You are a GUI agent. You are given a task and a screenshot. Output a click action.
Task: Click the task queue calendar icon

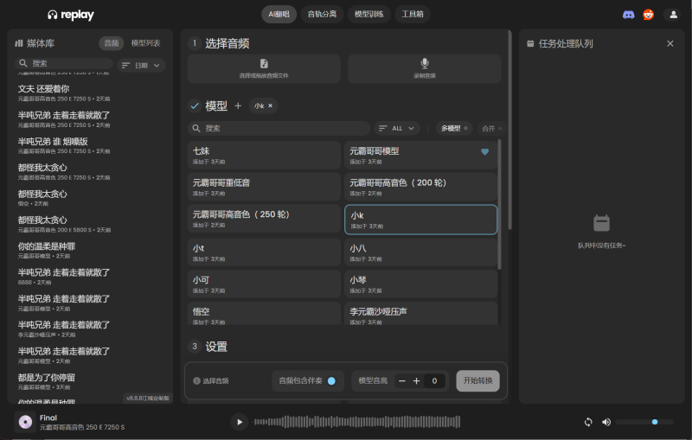[530, 43]
